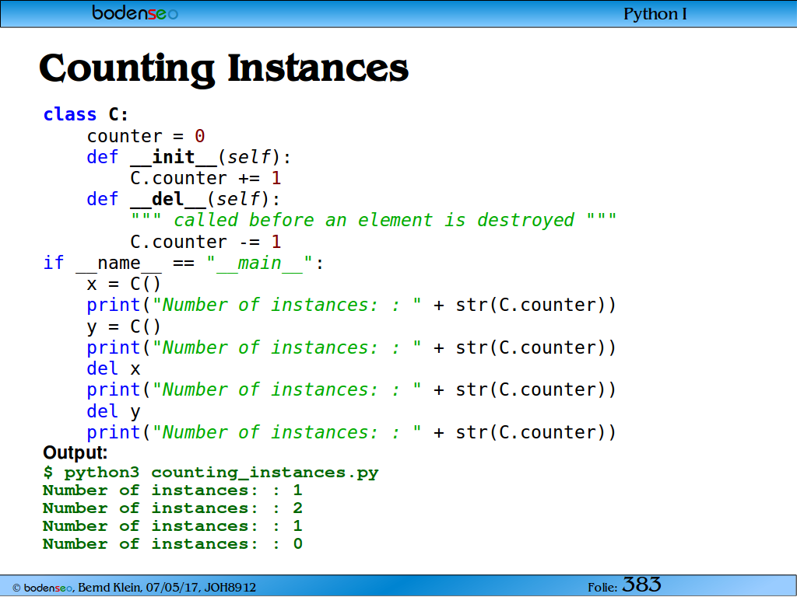Viewport: 797px width, 597px height.
Task: Click the bodenseo logo in the header
Action: [x=135, y=12]
